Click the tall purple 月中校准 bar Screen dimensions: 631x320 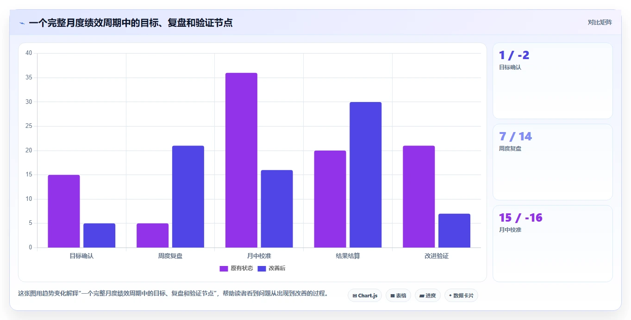coord(241,160)
